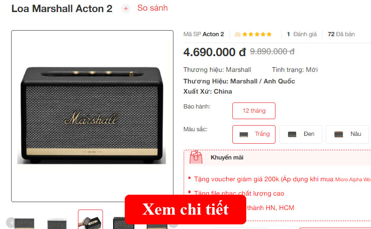Screen dimensions: 371x229
Task: Select the white speaker thumbnail
Action: tap(57, 223)
